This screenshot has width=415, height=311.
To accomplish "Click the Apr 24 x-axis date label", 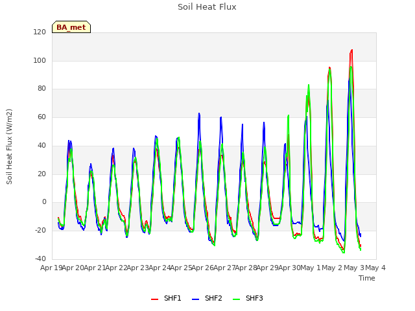I will [x=160, y=268].
